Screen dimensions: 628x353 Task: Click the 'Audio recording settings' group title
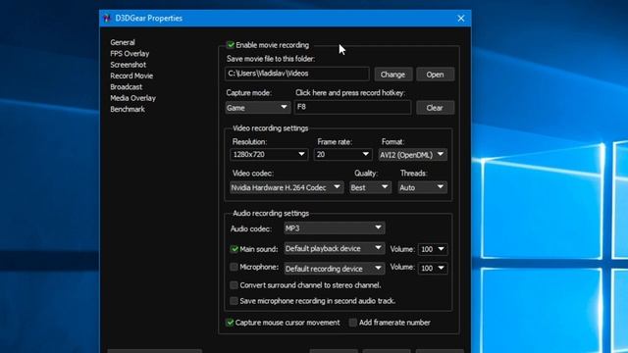(x=271, y=214)
